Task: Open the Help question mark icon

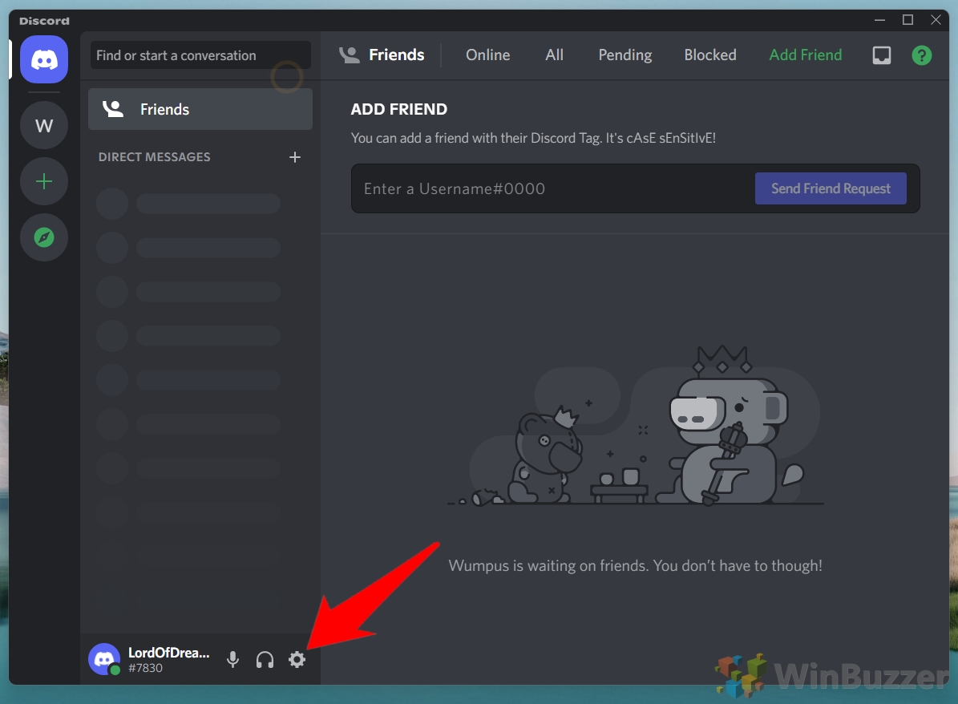Action: click(921, 55)
